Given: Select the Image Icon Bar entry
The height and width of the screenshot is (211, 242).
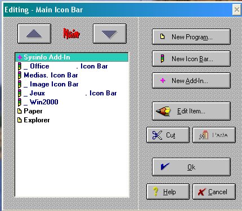Looking at the screenshot, I should 72,84.
